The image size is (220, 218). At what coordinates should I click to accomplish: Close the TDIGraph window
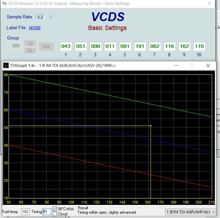coord(208,66)
